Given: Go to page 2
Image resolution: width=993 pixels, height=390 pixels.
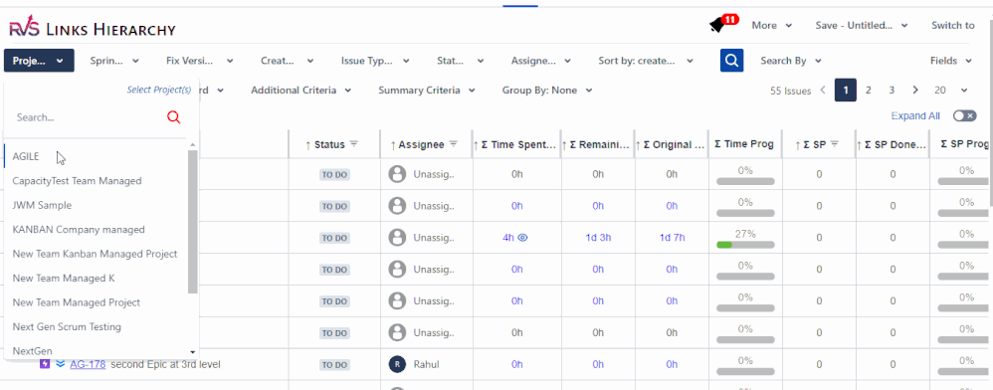Looking at the screenshot, I should 869,91.
